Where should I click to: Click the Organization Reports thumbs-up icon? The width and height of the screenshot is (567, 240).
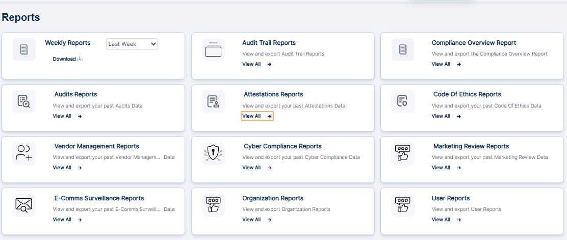213,205
